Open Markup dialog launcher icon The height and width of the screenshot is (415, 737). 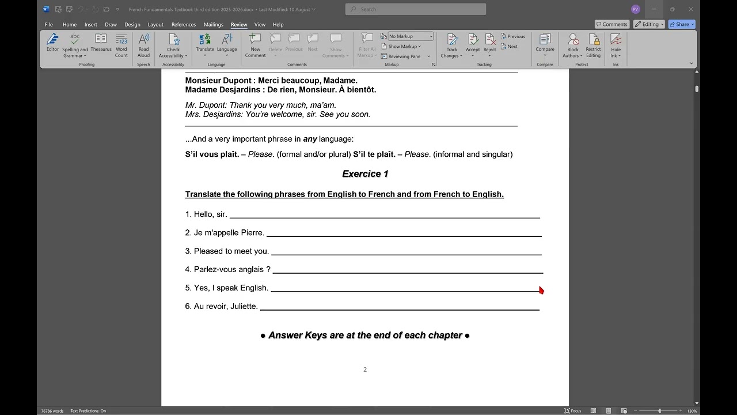coord(434,65)
